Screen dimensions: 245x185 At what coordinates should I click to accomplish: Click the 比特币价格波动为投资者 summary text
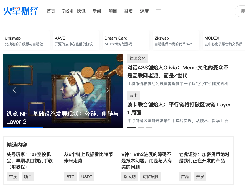point(180,84)
